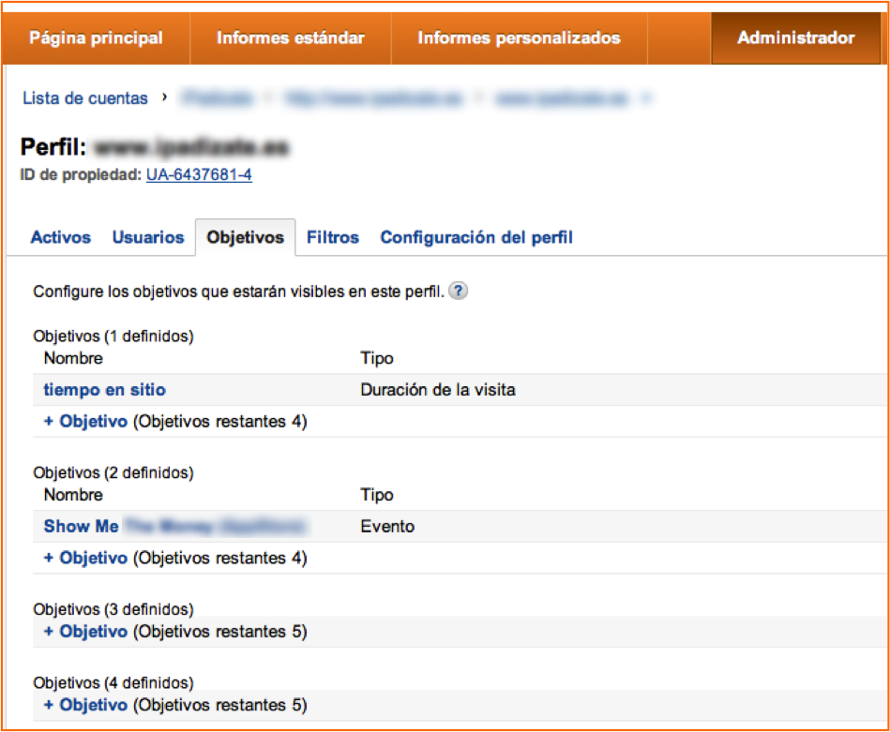Open the Configuración del perfil tab
890x732 pixels.
click(x=476, y=238)
